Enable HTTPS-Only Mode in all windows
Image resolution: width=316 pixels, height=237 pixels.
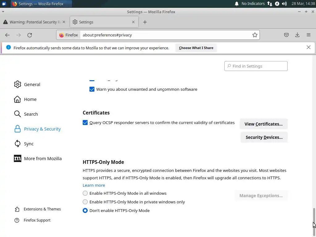85,193
